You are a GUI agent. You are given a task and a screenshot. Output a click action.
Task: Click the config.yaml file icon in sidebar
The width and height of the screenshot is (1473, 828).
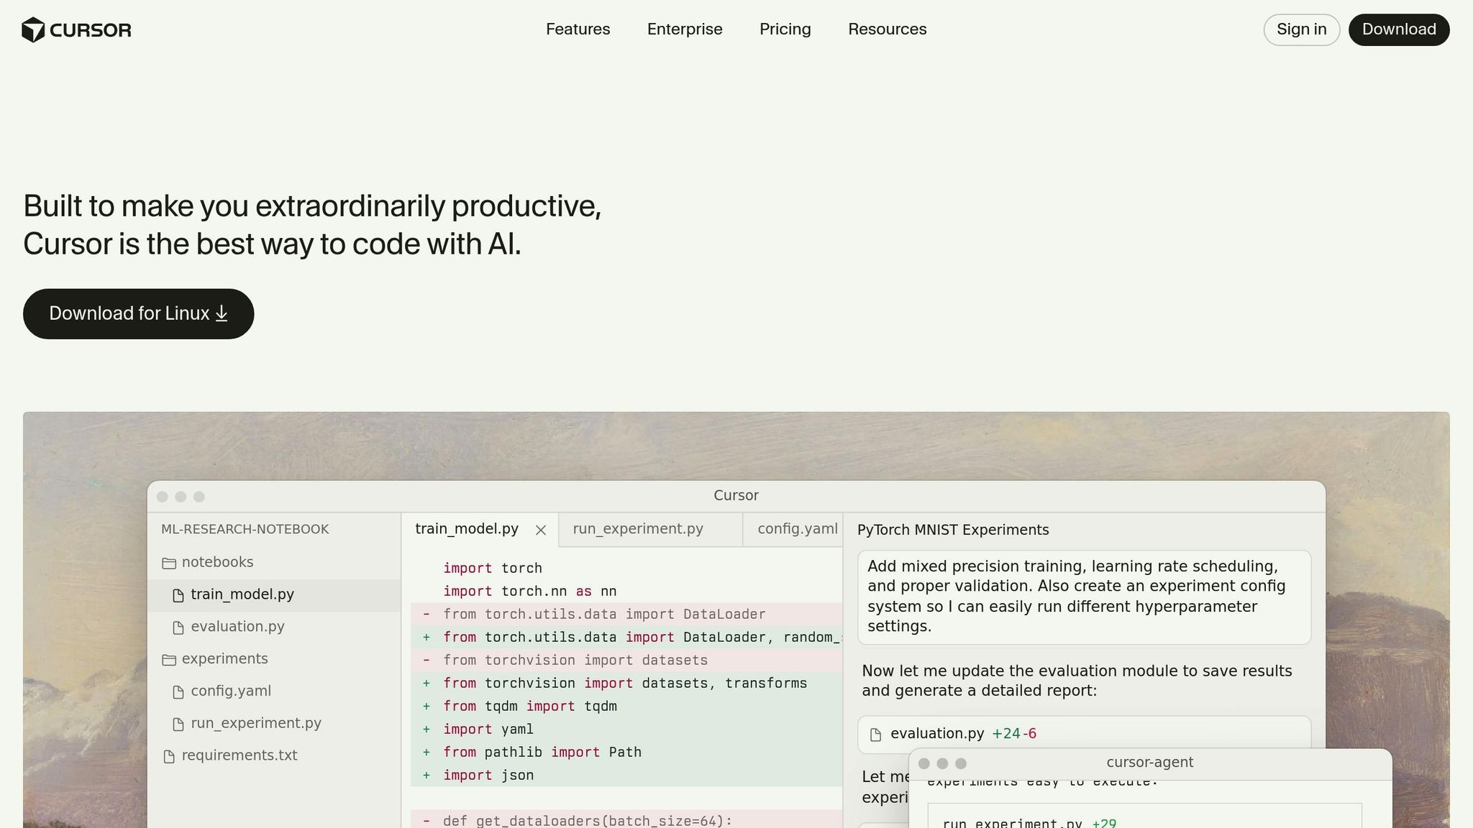(178, 691)
